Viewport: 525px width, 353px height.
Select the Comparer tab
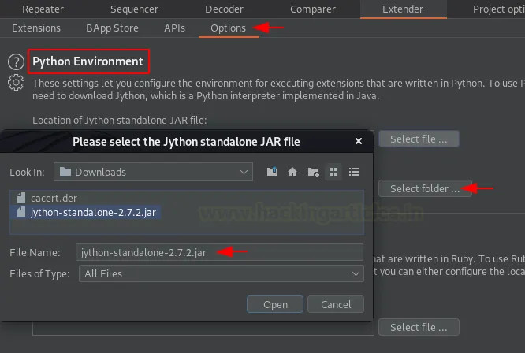(312, 9)
